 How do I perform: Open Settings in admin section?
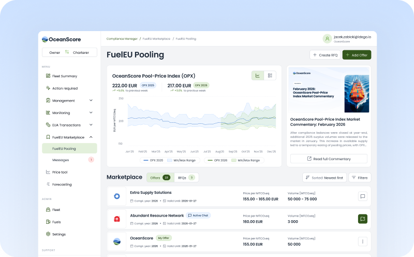point(58,234)
